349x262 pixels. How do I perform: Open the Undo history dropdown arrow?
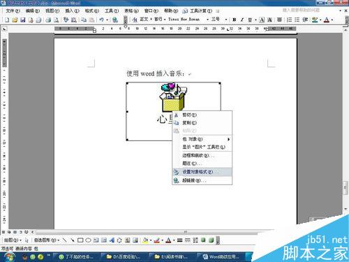coord(107,20)
